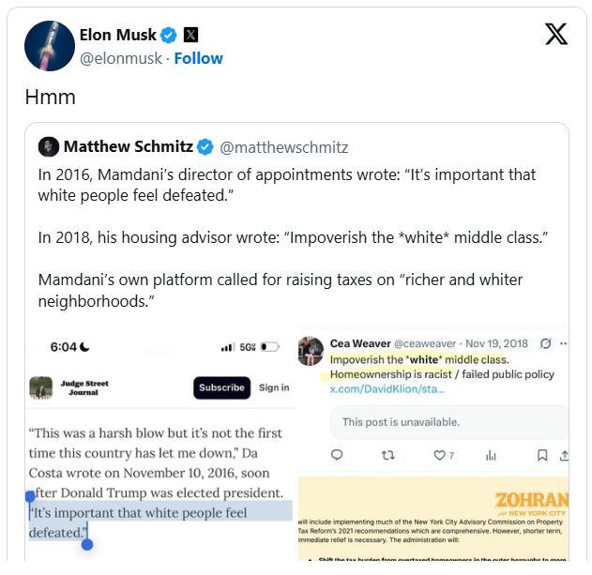Bookmark the Cea Weaver post
The height and width of the screenshot is (575, 592).
click(542, 455)
